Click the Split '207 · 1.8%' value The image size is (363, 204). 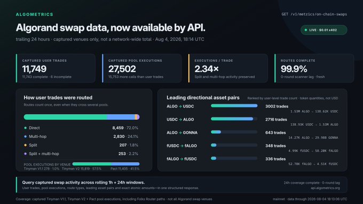pos(129,145)
